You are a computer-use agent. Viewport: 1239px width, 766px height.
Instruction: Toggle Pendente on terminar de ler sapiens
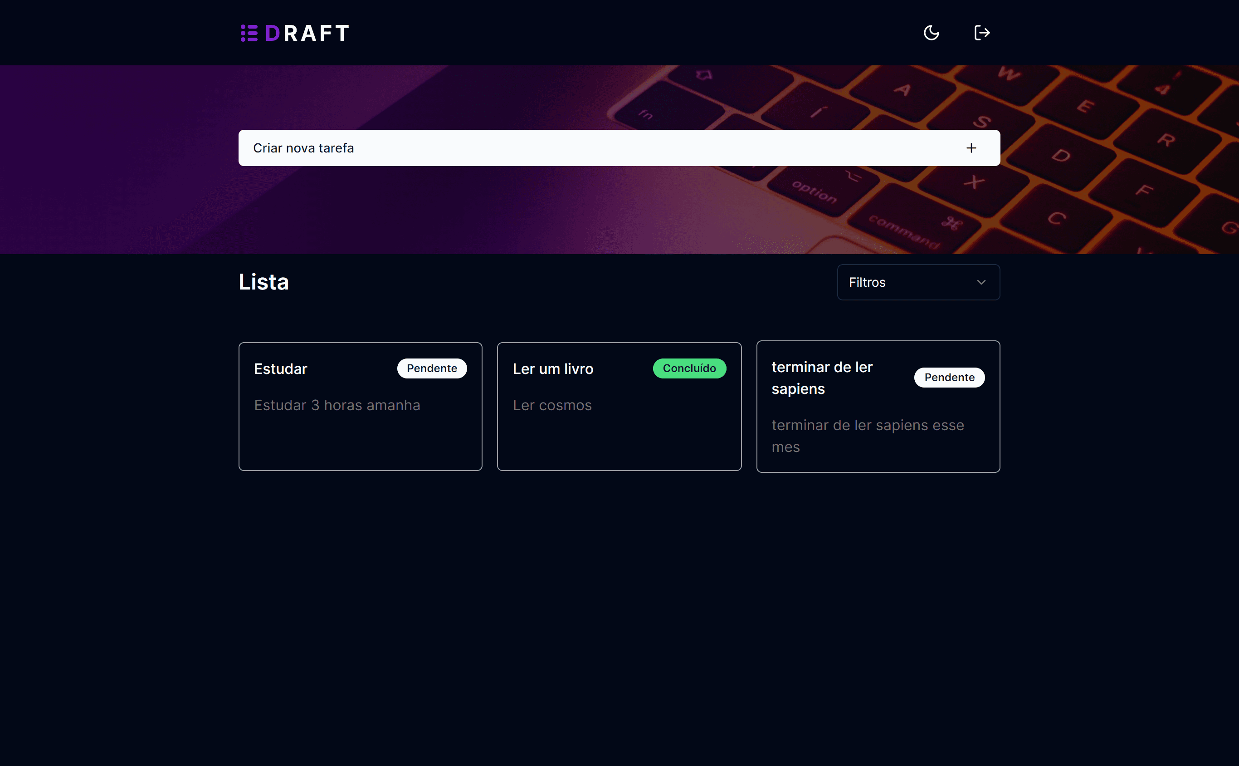click(x=949, y=377)
